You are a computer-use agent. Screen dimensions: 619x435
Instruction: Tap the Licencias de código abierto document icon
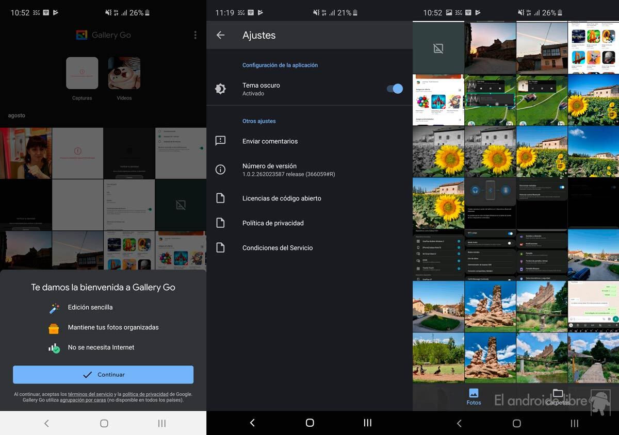point(220,198)
